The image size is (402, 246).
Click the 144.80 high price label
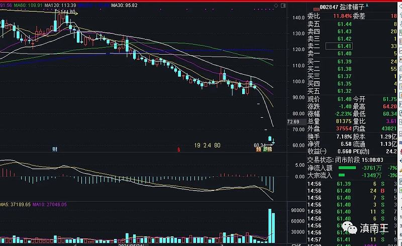(68, 12)
